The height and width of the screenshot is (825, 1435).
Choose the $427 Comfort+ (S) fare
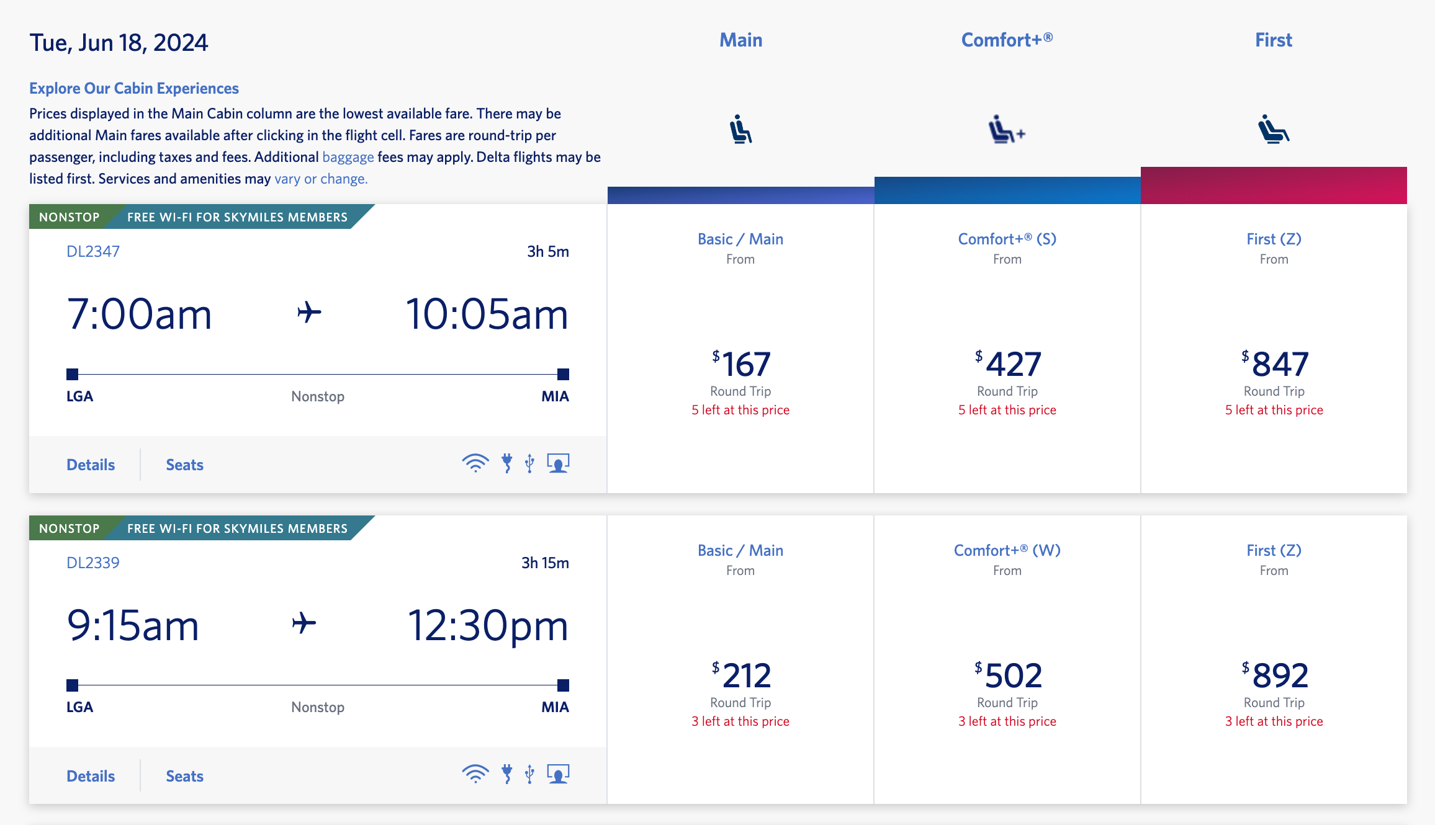click(1007, 364)
